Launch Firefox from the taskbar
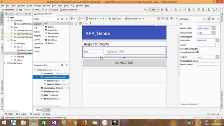 [x=84, y=122]
